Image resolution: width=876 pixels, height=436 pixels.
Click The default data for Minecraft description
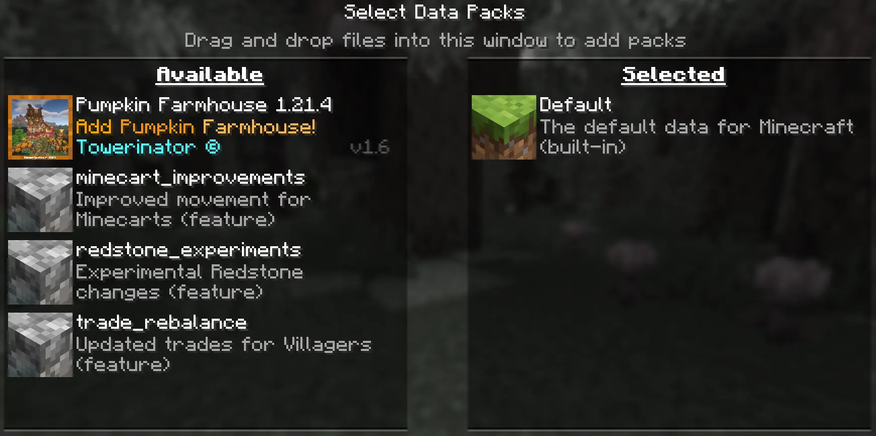(697, 137)
